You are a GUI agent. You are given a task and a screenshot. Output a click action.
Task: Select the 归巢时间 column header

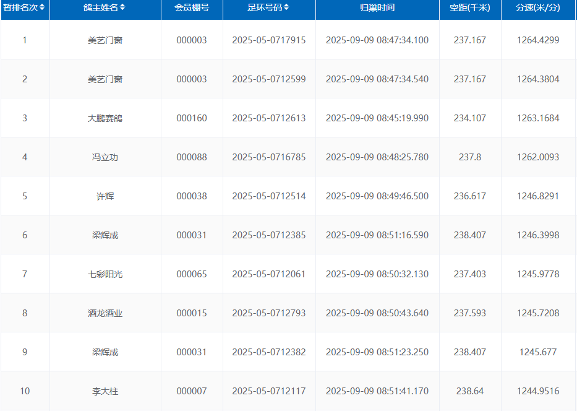[x=377, y=8]
